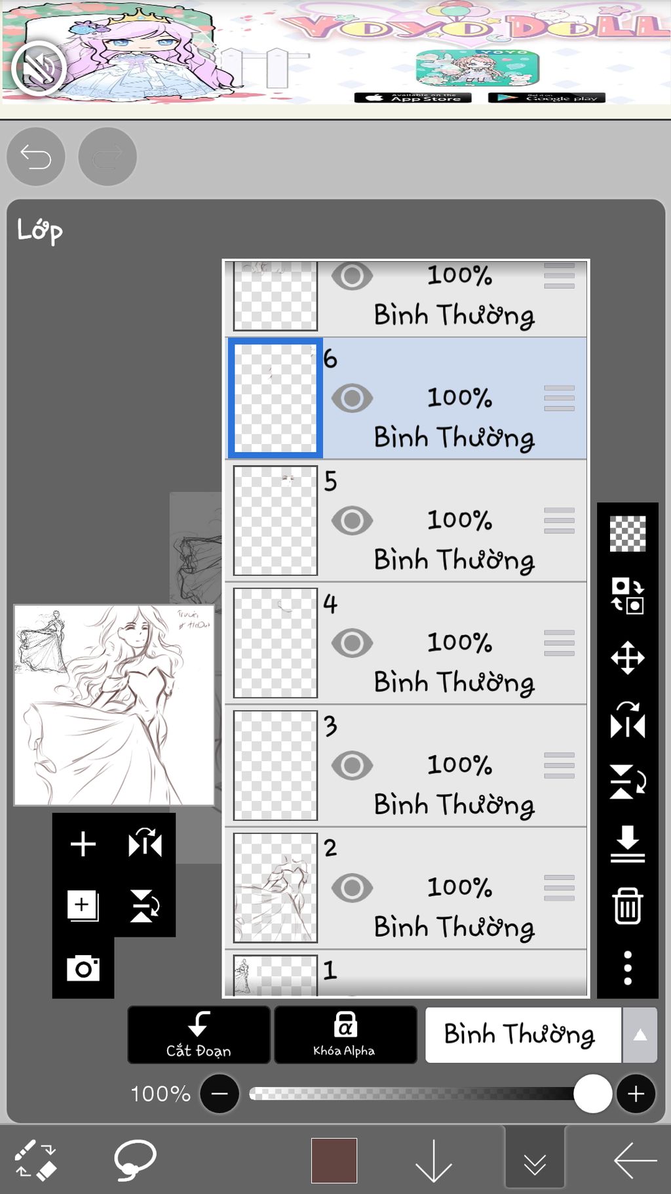
Task: Click the checkerboard clear layer icon
Action: 628,533
